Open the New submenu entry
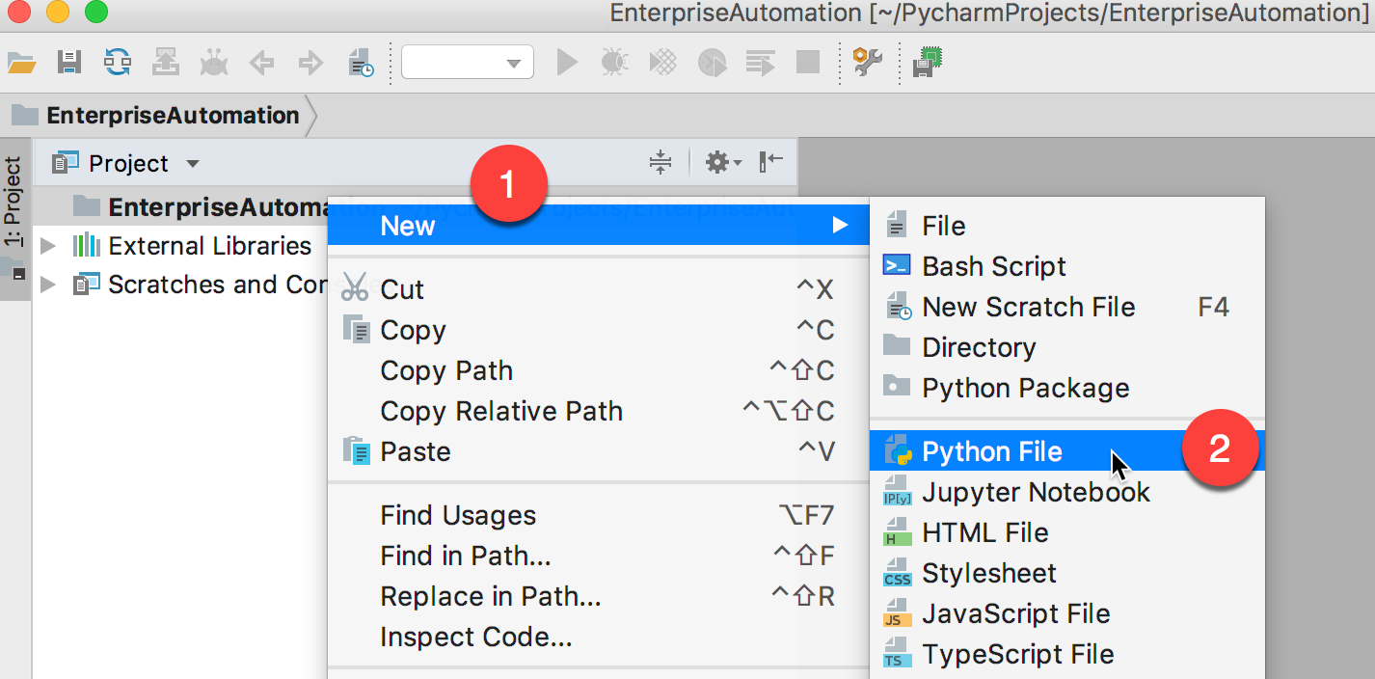The height and width of the screenshot is (679, 1375). [599, 226]
